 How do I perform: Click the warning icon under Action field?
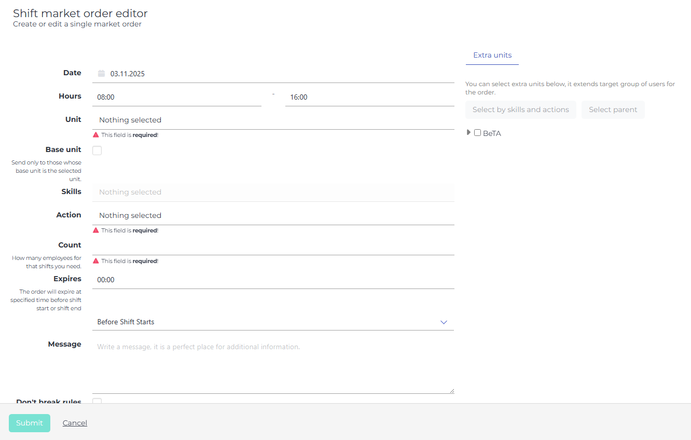pos(96,230)
